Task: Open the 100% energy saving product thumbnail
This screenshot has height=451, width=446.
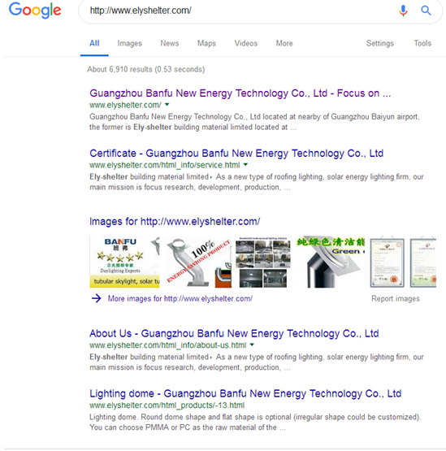Action: pos(198,262)
